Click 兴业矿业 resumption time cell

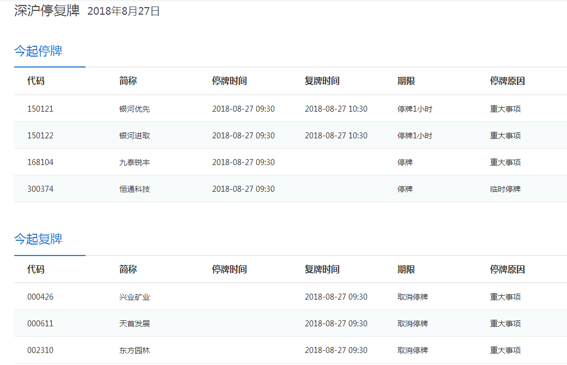(x=336, y=297)
